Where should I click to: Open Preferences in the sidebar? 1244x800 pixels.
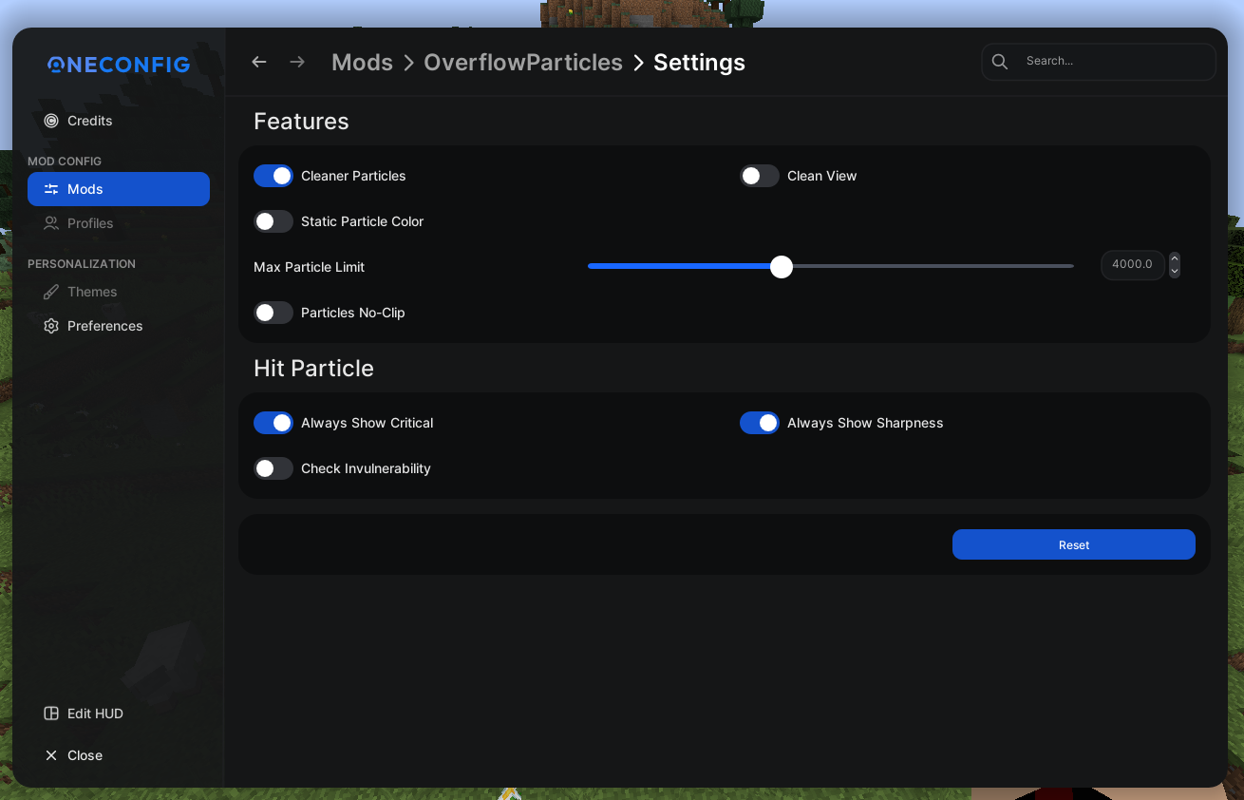tap(93, 326)
